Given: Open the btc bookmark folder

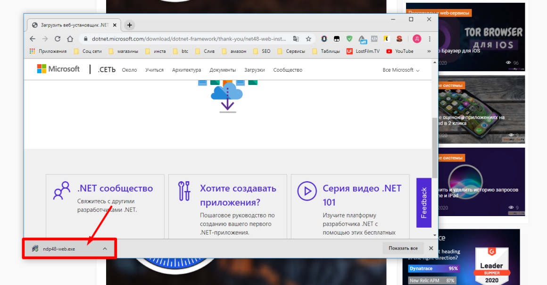Looking at the screenshot, I should 181,51.
